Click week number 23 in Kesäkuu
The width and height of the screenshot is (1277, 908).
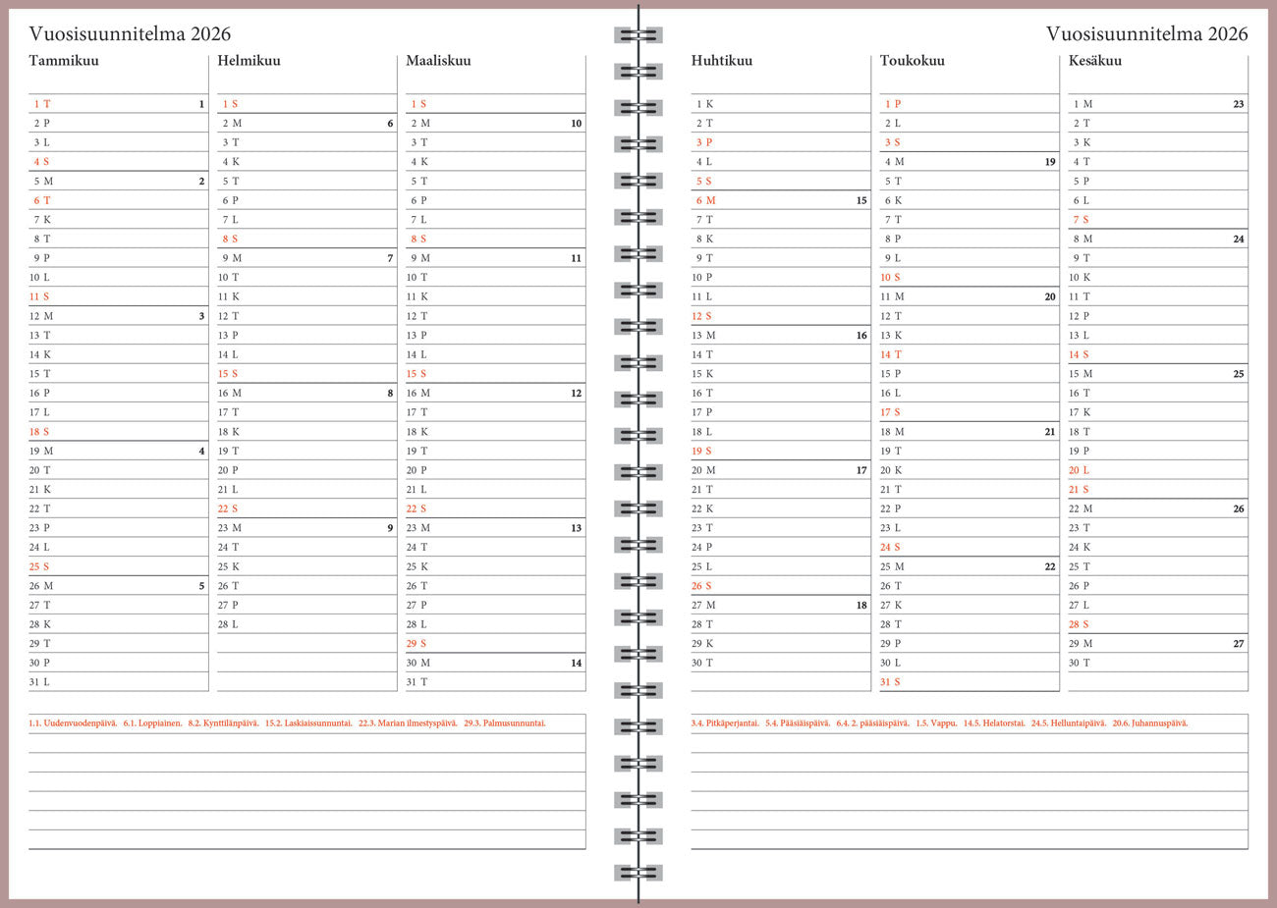point(1239,104)
